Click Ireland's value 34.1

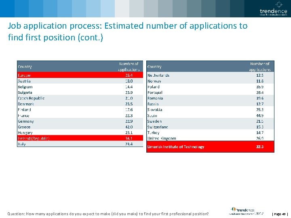coord(129,138)
